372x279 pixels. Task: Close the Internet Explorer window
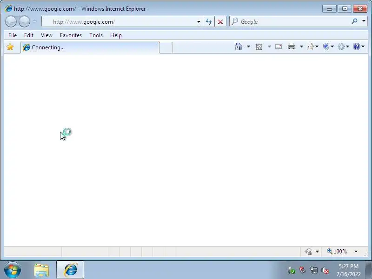pos(360,9)
